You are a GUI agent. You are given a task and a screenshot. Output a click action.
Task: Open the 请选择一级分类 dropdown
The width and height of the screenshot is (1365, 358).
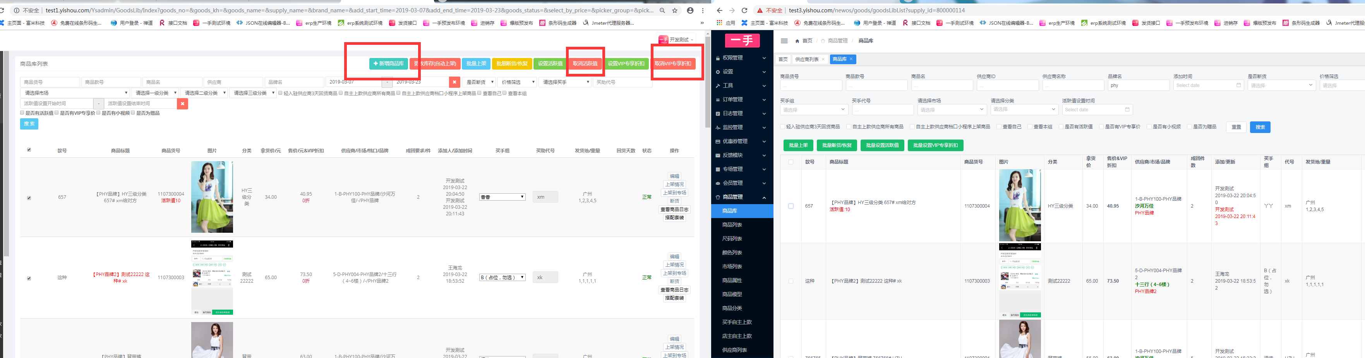click(155, 93)
